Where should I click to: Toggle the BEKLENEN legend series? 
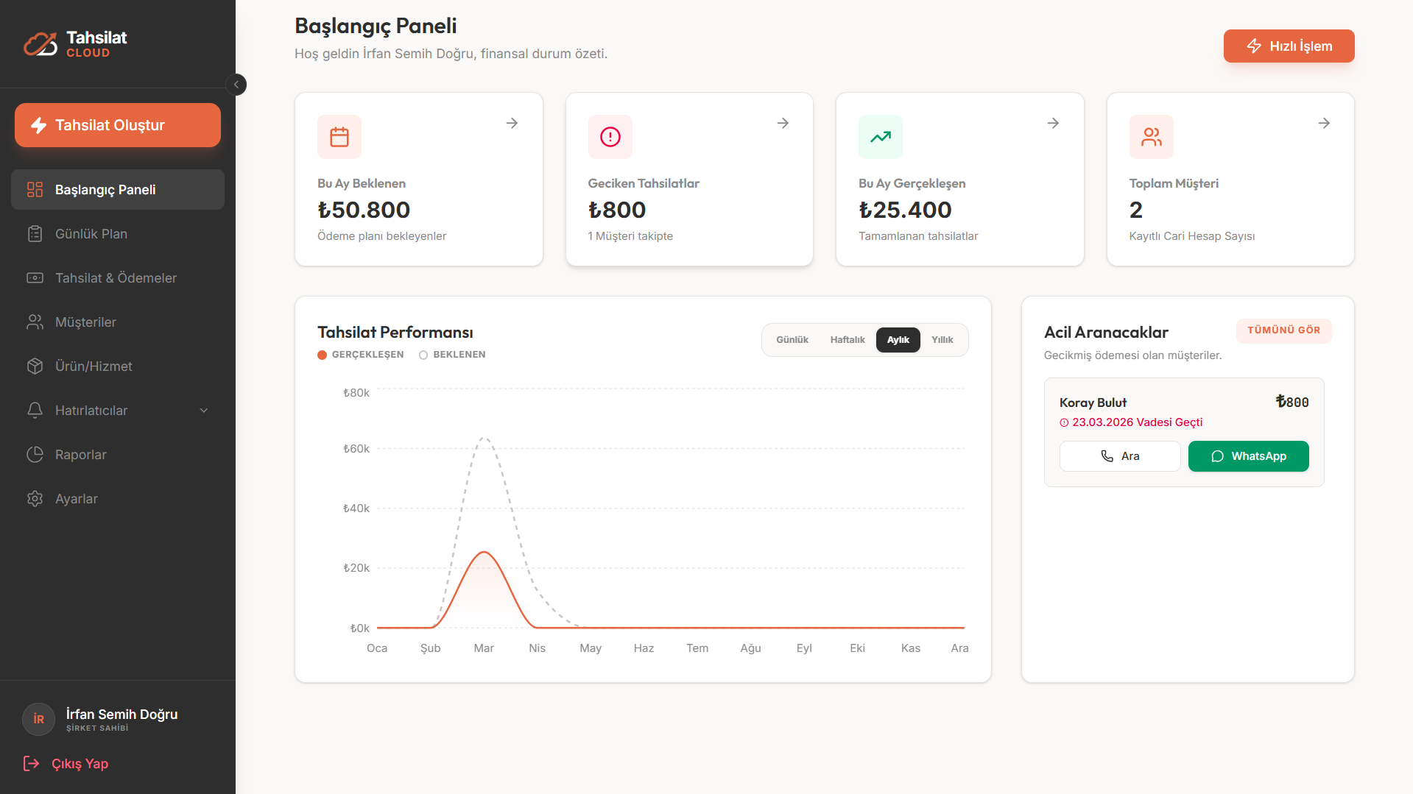click(452, 355)
